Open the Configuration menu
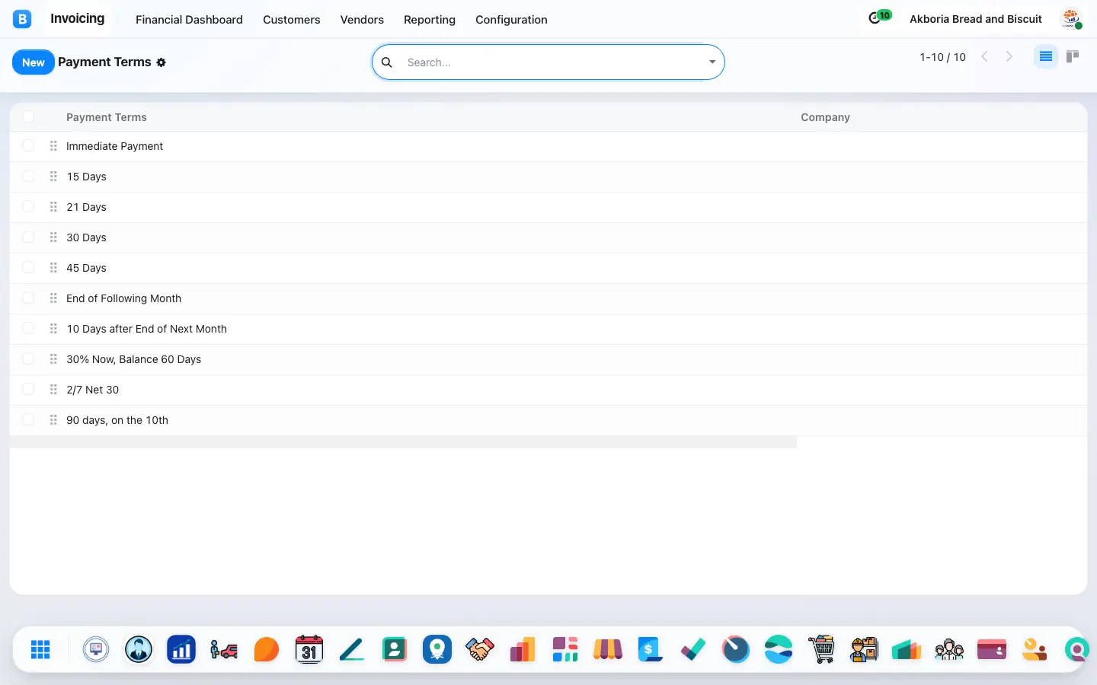This screenshot has width=1097, height=685. (x=511, y=20)
